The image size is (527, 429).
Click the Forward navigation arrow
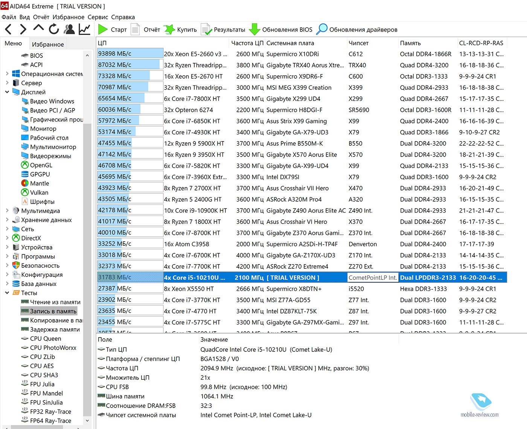23,29
